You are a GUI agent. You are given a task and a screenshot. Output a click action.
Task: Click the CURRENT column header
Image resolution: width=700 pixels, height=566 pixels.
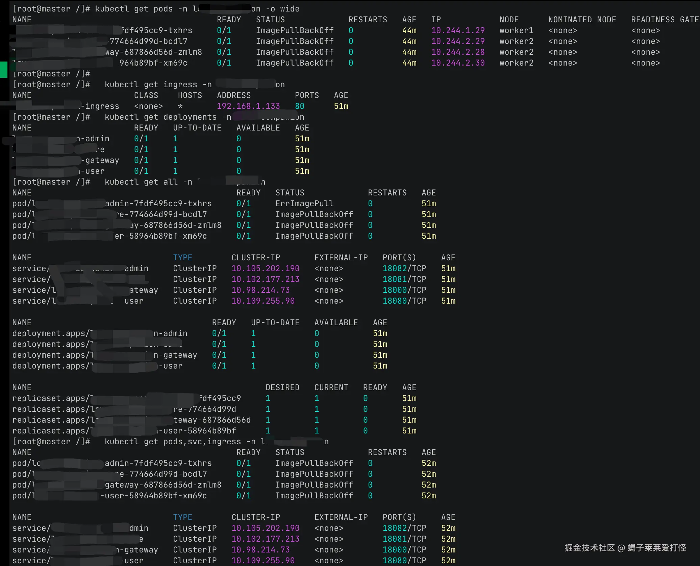[x=331, y=387]
